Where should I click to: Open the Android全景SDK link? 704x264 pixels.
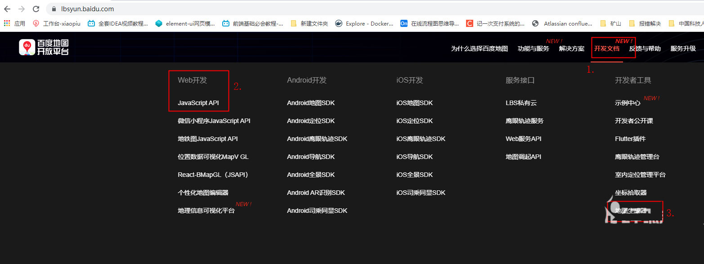tap(311, 175)
